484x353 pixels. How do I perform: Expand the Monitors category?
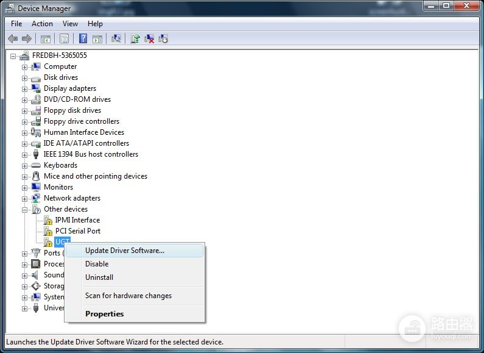tap(24, 188)
